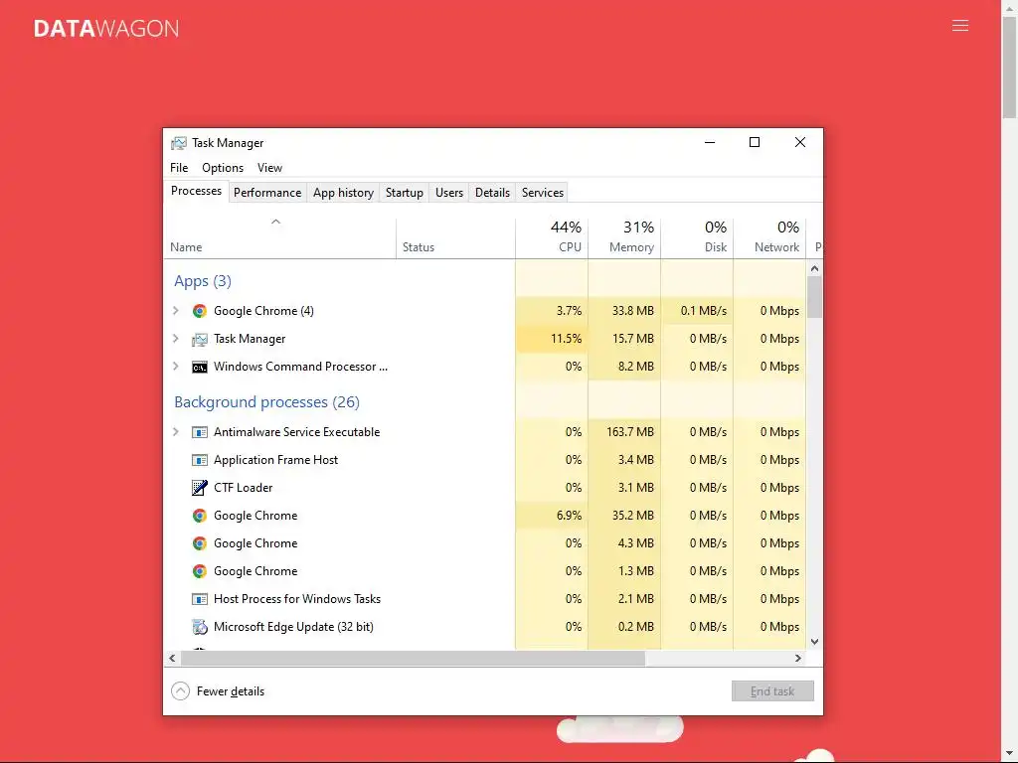Click the horizontal scroll right arrow
This screenshot has width=1018, height=763.
[x=798, y=658]
